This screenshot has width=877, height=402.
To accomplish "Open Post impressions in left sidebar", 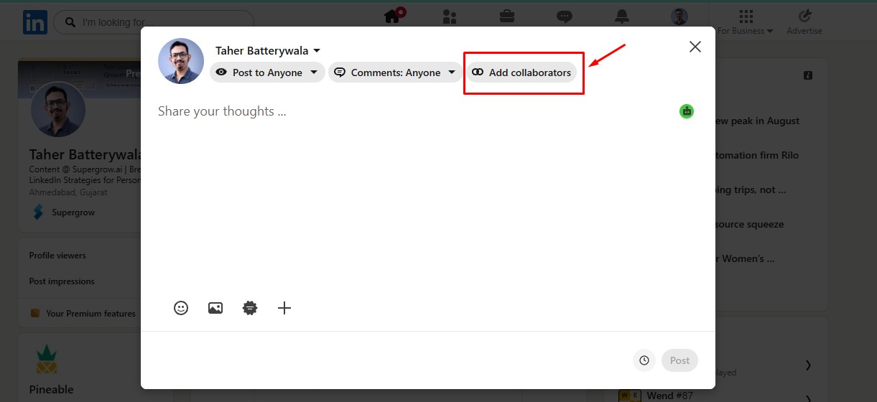I will click(x=62, y=281).
